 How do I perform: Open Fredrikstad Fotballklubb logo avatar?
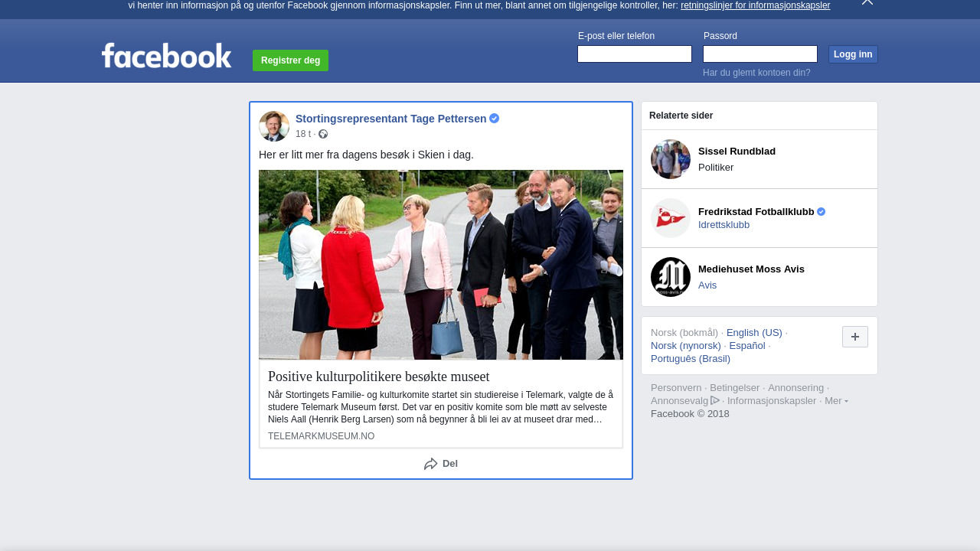tap(671, 218)
